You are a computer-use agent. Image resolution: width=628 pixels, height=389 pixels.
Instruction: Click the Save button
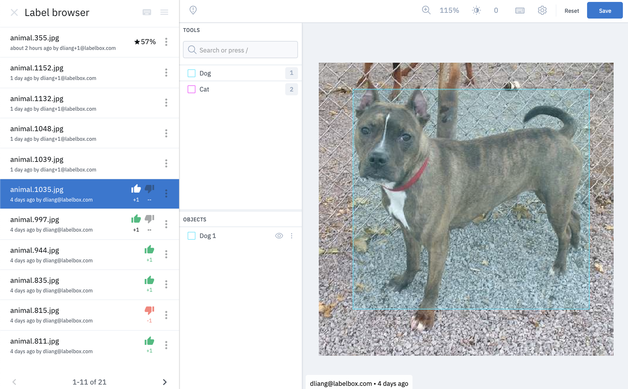[x=604, y=11]
